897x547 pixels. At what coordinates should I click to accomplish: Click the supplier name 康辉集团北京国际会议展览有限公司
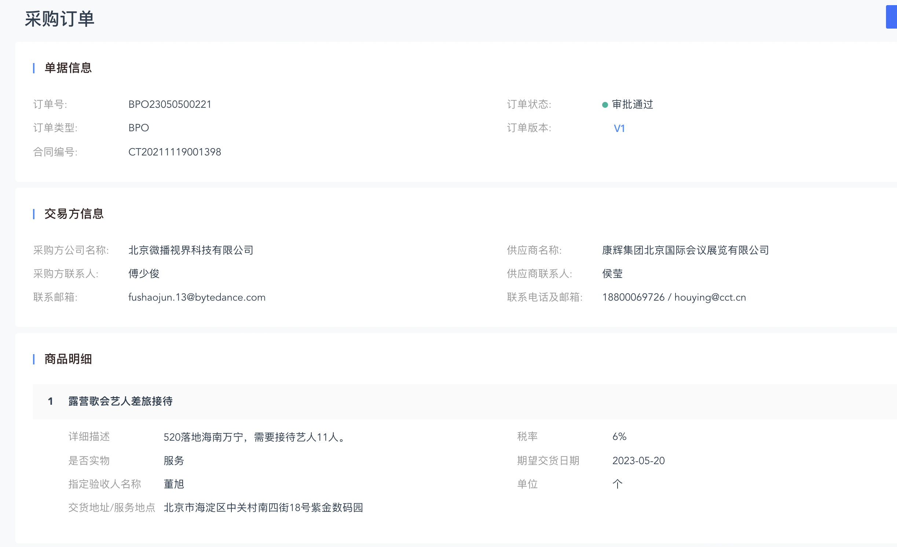tap(685, 250)
